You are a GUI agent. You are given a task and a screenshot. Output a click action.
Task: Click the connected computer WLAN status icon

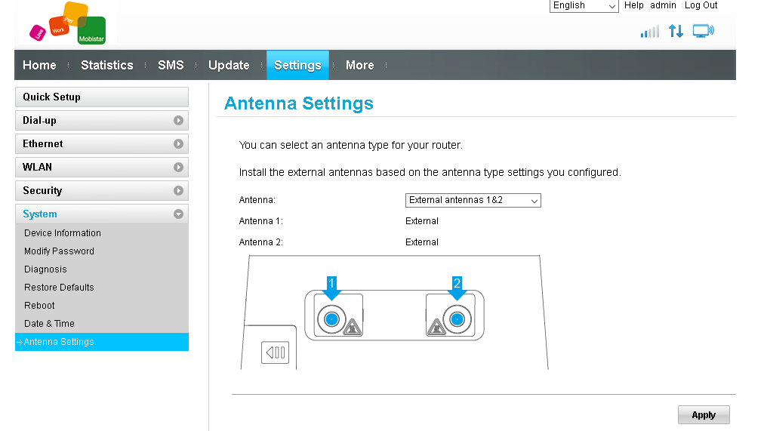coord(703,32)
